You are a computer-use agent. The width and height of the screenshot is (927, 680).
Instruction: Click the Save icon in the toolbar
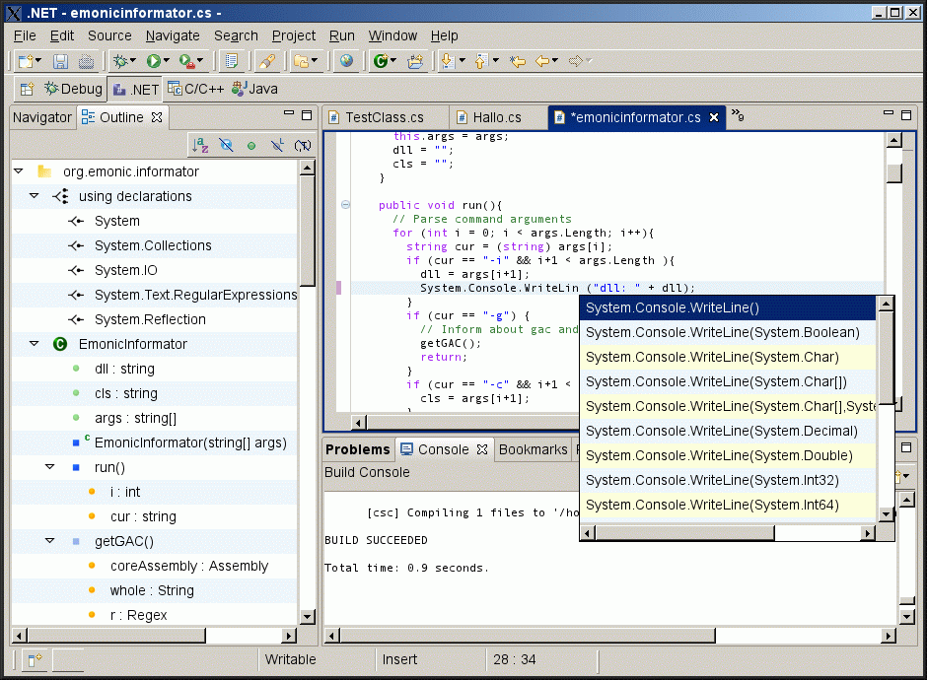pyautogui.click(x=60, y=61)
